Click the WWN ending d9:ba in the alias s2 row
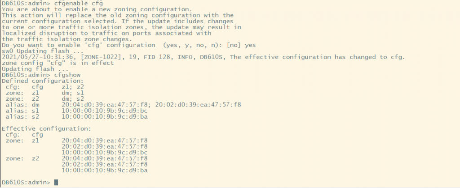Viewport: 460px width, 188px height. click(x=104, y=116)
